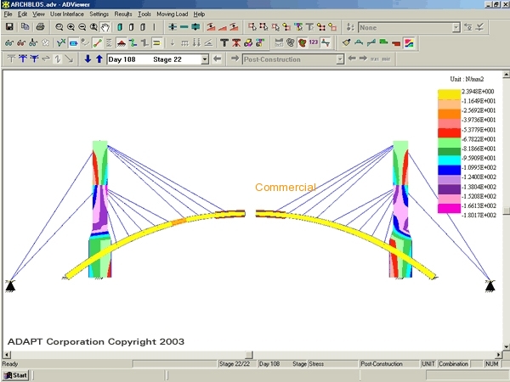This screenshot has width=510, height=382.
Task: Toggle the moment diagram curve icon
Action: pyautogui.click(x=326, y=42)
